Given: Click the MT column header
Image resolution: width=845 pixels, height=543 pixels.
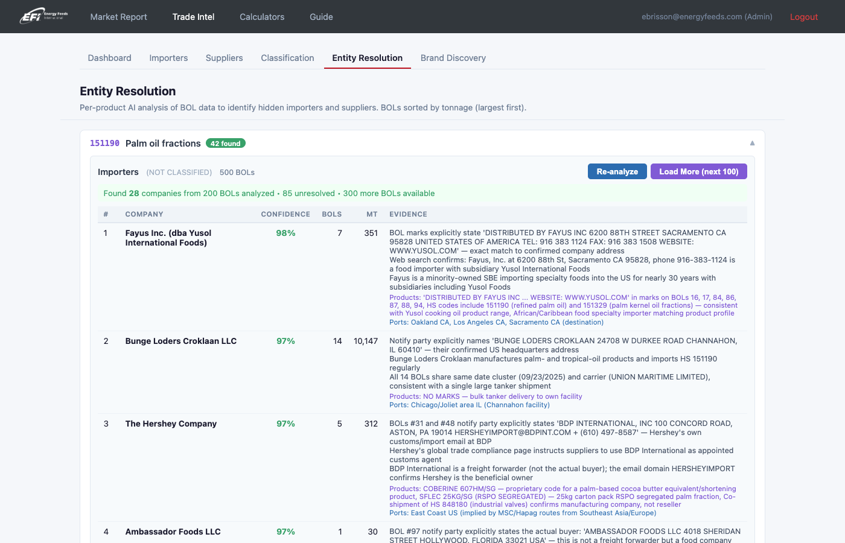Looking at the screenshot, I should [372, 214].
